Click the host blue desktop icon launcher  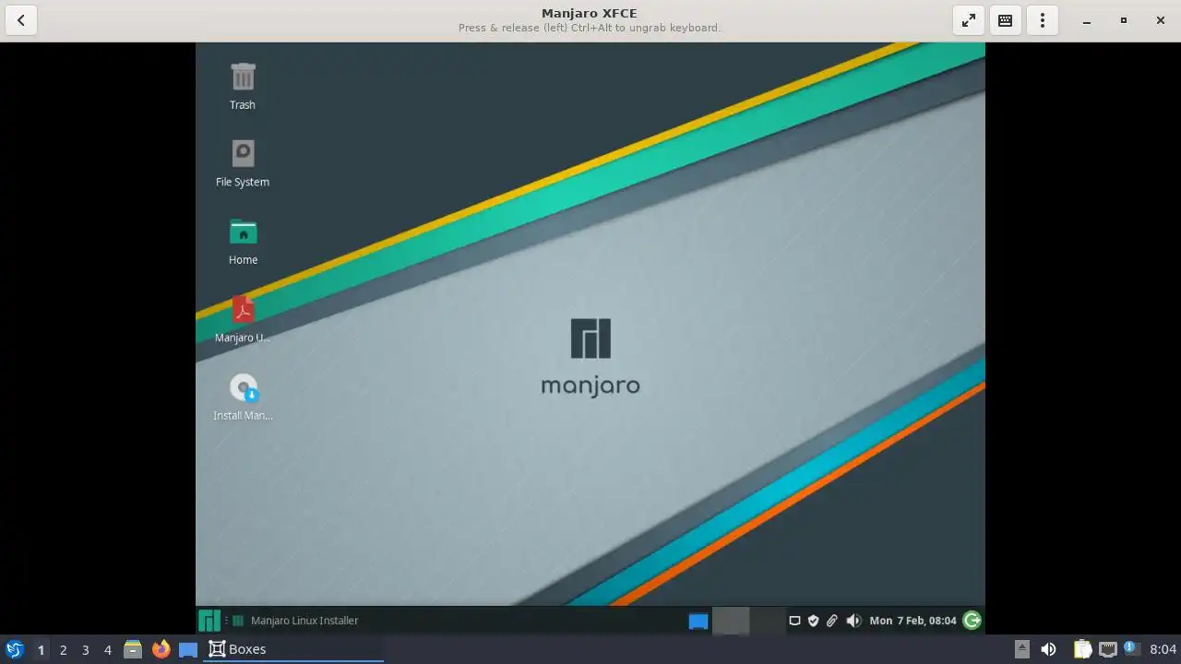[188, 649]
